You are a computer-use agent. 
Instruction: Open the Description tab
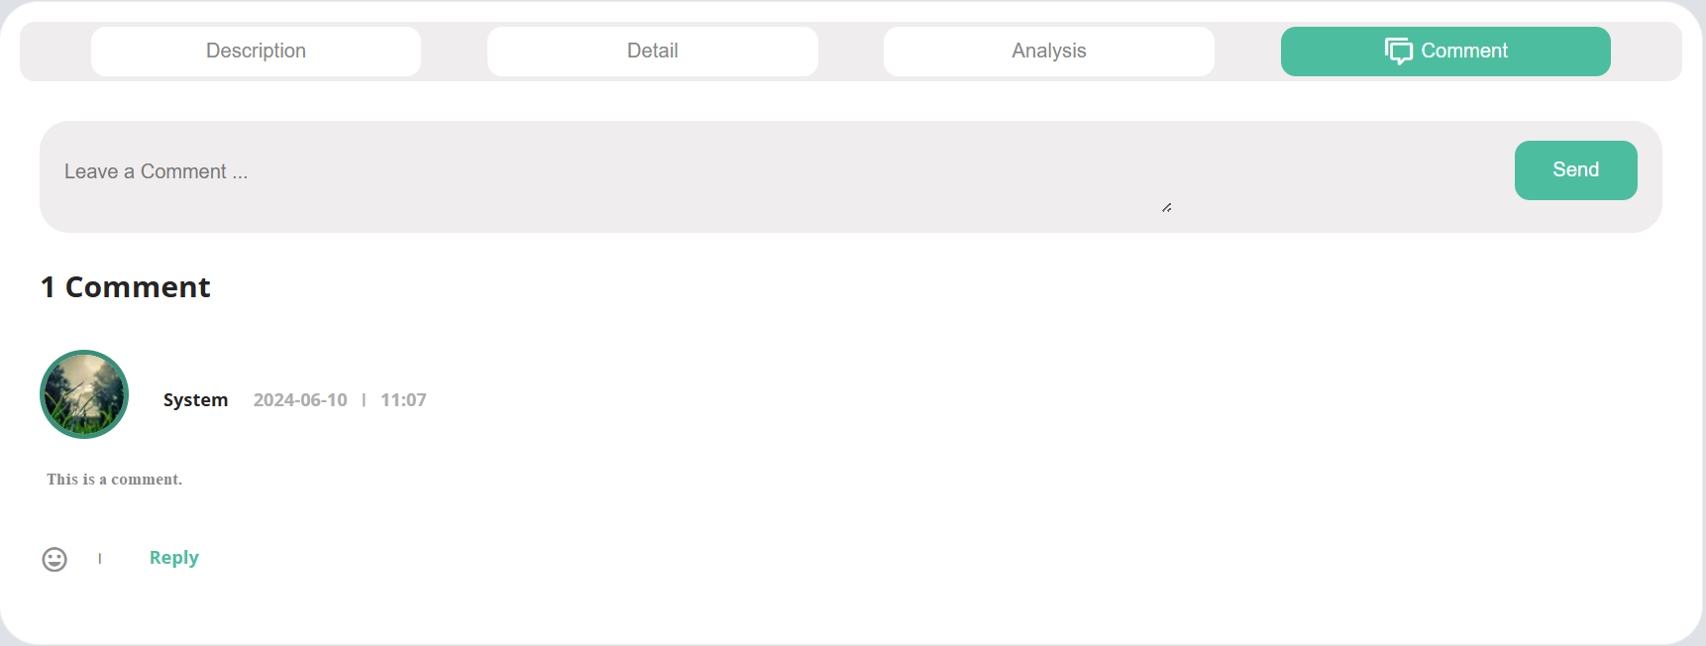[x=256, y=51]
